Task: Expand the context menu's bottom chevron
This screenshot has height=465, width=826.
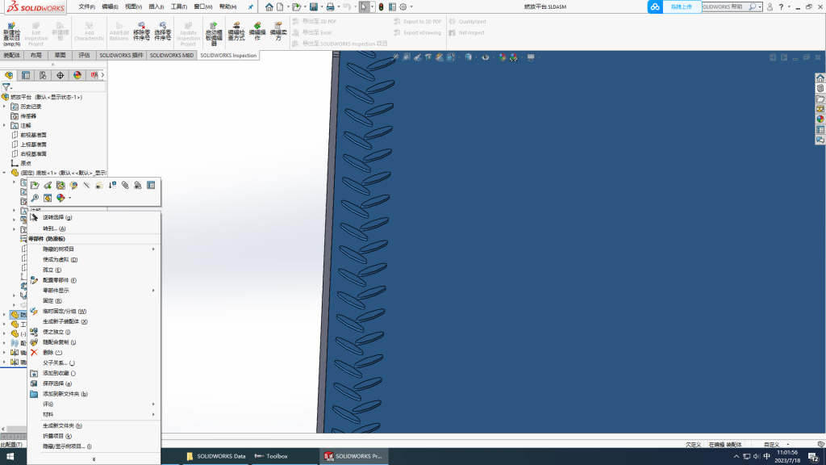Action: click(x=94, y=459)
